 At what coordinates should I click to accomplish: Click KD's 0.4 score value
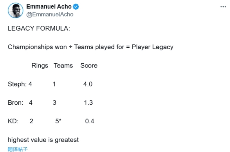(90, 121)
